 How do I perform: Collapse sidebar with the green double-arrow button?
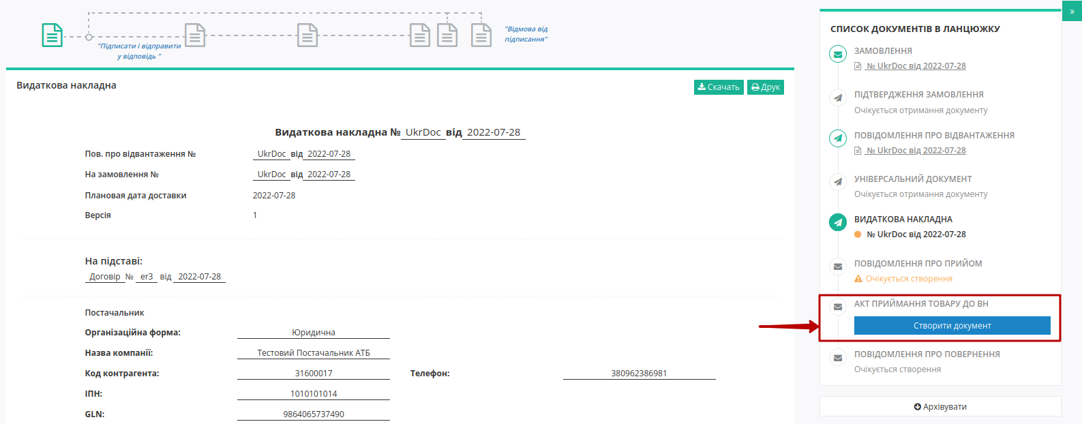pos(1072,11)
